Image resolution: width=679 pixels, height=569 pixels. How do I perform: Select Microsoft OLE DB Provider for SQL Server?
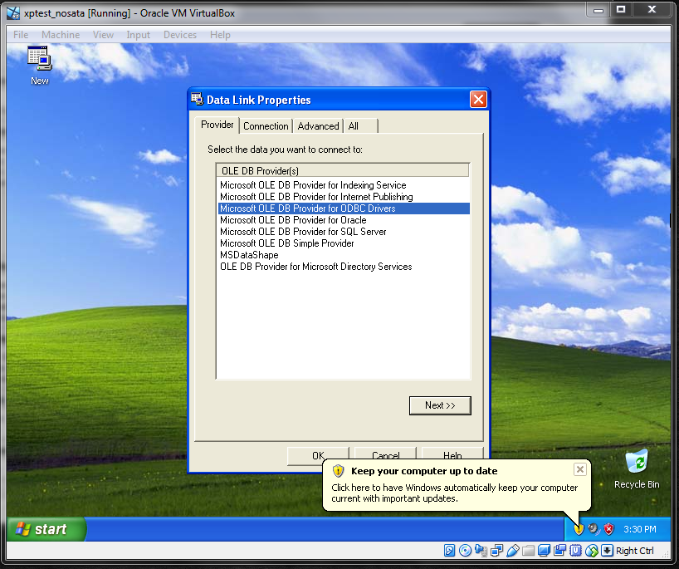pos(344,232)
